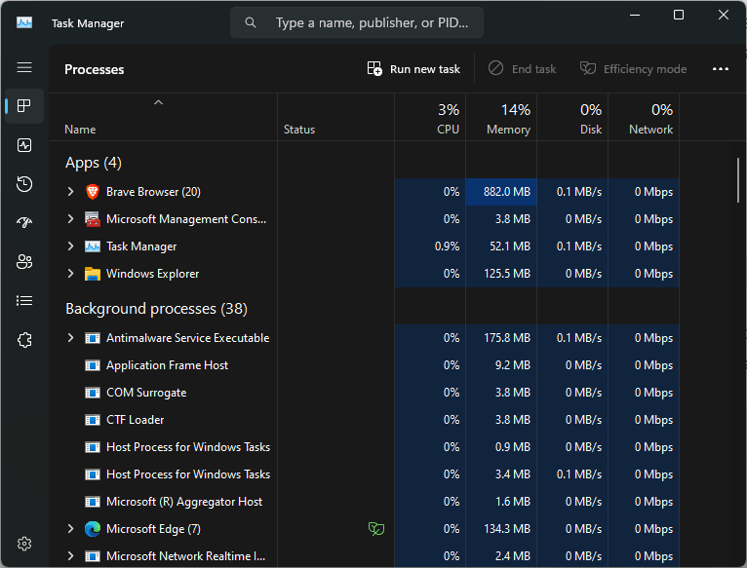
Task: Open the Performance page icon
Action: tap(24, 145)
